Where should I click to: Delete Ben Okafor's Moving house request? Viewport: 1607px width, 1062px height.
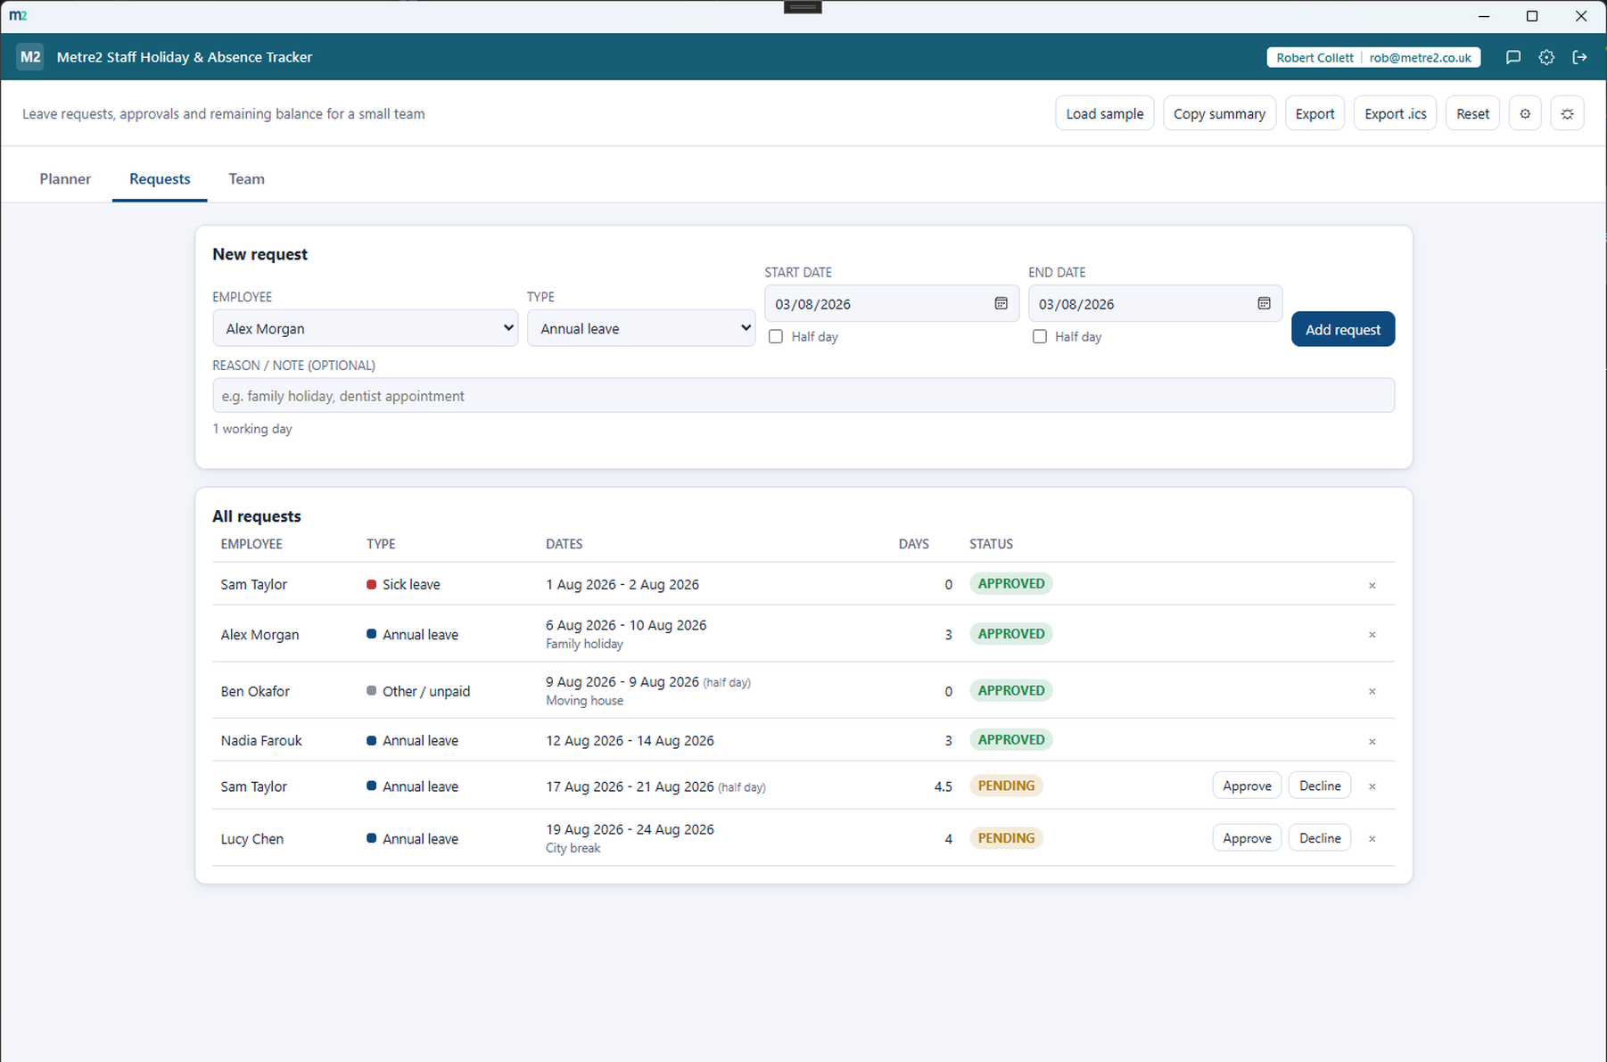coord(1372,692)
